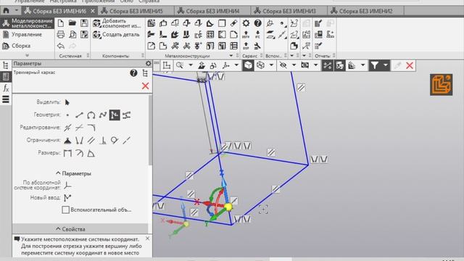This screenshot has height=261, width=464.
Task: Open the print preview icon
Action: [72, 35]
